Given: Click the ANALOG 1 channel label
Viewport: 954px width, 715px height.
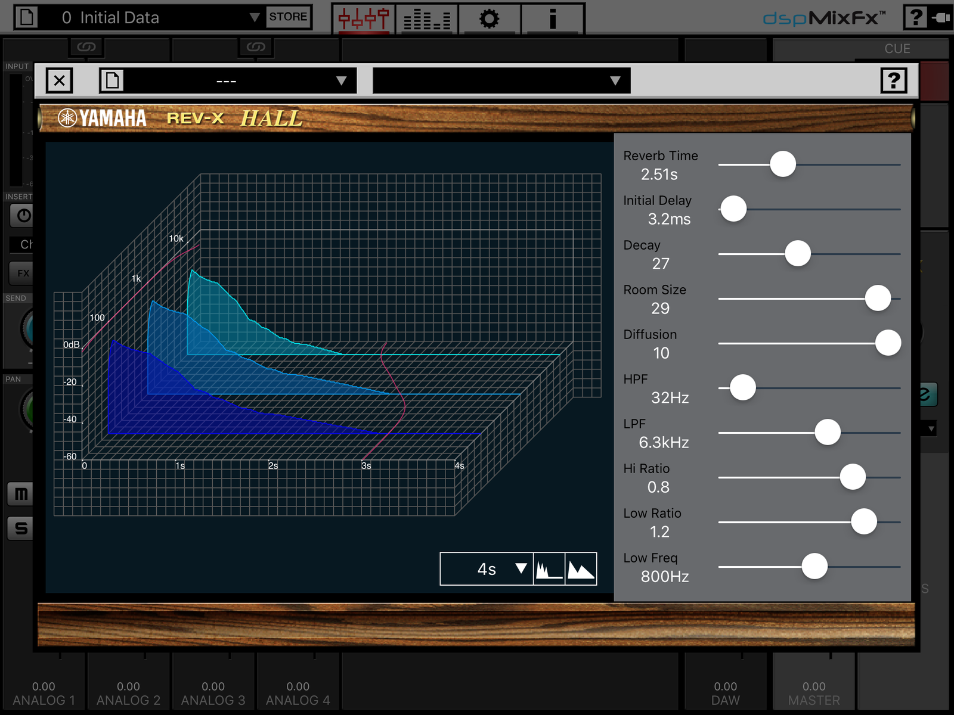Looking at the screenshot, I should (x=44, y=701).
